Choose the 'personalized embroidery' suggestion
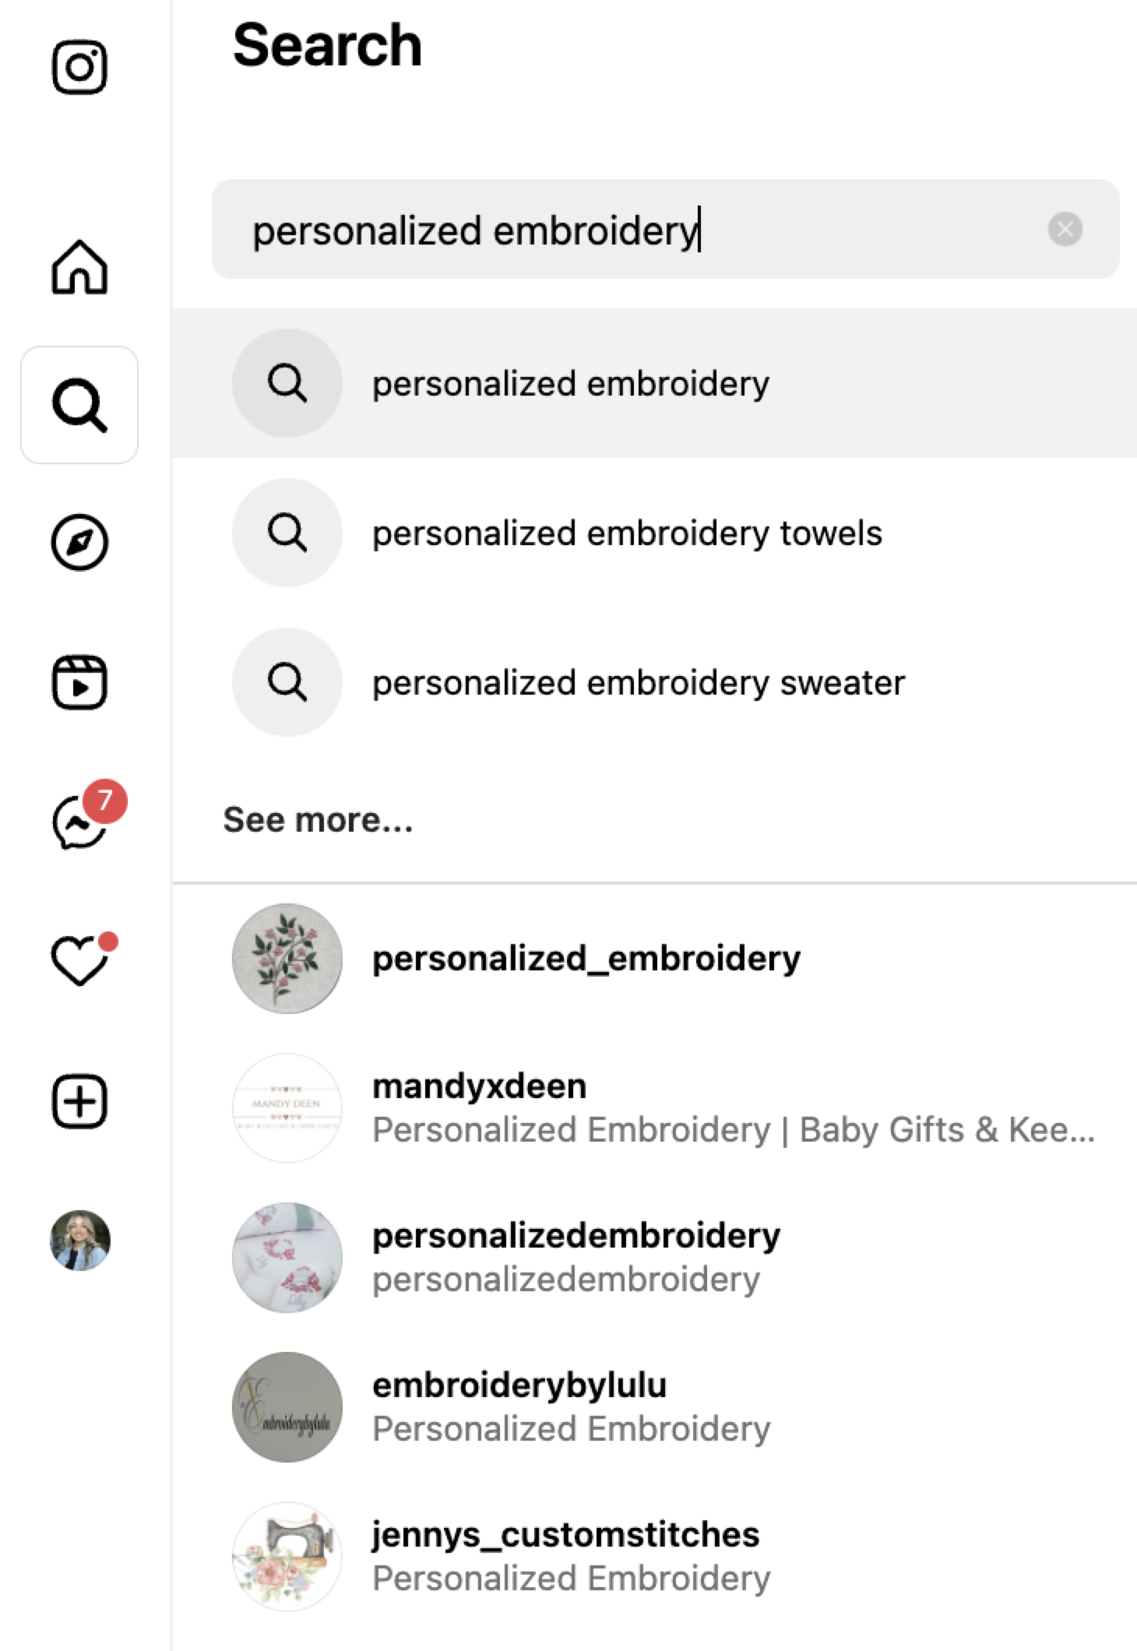The image size is (1137, 1651). [x=654, y=383]
